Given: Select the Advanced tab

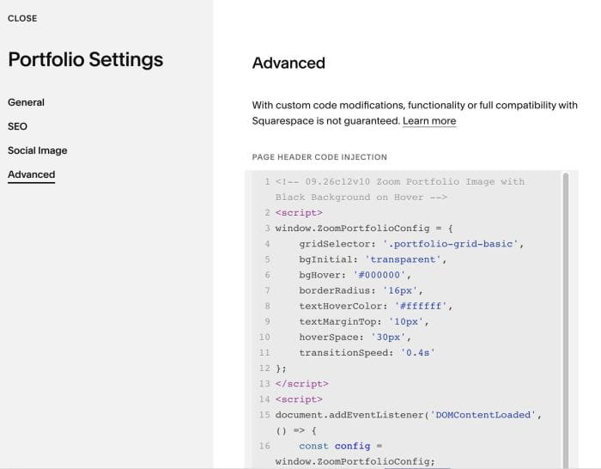Looking at the screenshot, I should 32,174.
